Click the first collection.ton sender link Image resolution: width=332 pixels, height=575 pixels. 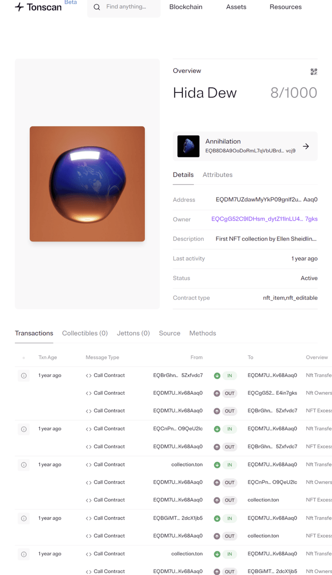(187, 465)
